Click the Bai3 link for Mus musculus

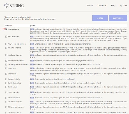32,36
